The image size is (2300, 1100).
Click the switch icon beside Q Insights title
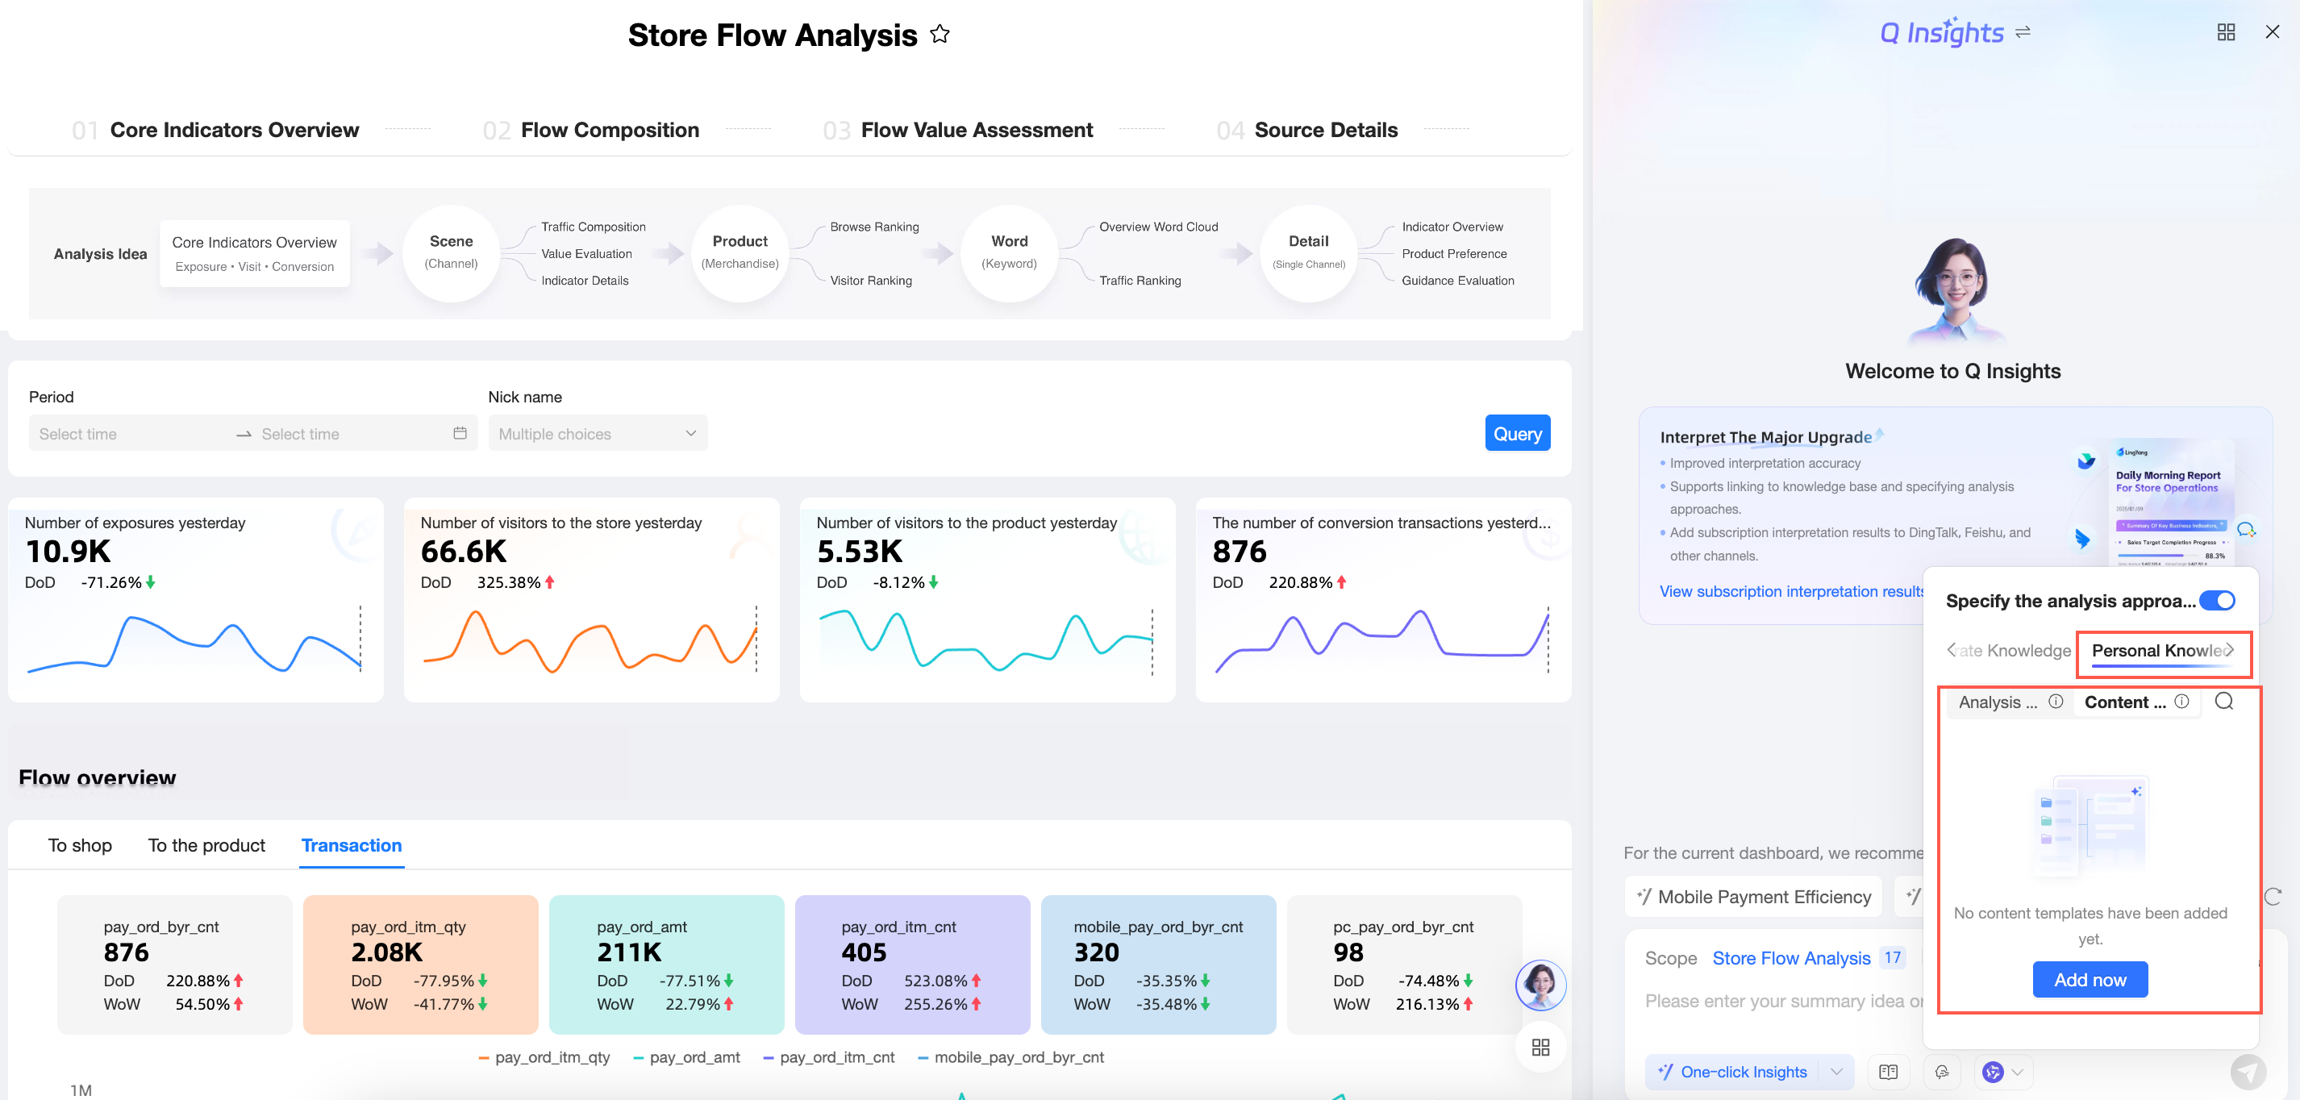[2023, 32]
